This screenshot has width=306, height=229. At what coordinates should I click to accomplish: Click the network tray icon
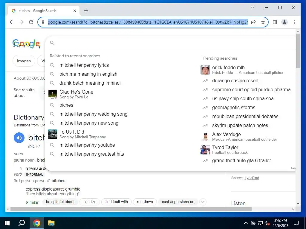(260, 223)
